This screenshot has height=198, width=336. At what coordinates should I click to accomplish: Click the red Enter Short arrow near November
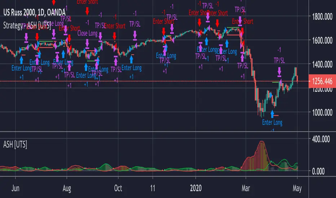pyautogui.click(x=164, y=31)
